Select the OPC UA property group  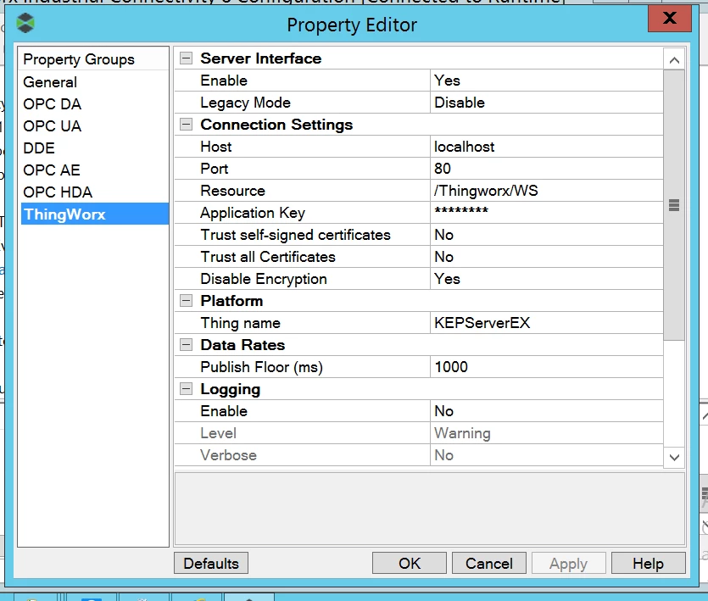pyautogui.click(x=52, y=126)
